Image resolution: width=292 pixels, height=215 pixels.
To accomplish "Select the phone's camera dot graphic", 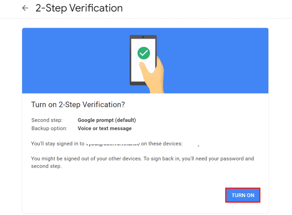I will (x=143, y=37).
